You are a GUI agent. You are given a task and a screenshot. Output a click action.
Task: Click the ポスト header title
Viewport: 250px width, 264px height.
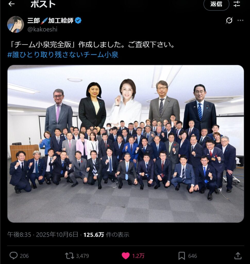coord(43,4)
